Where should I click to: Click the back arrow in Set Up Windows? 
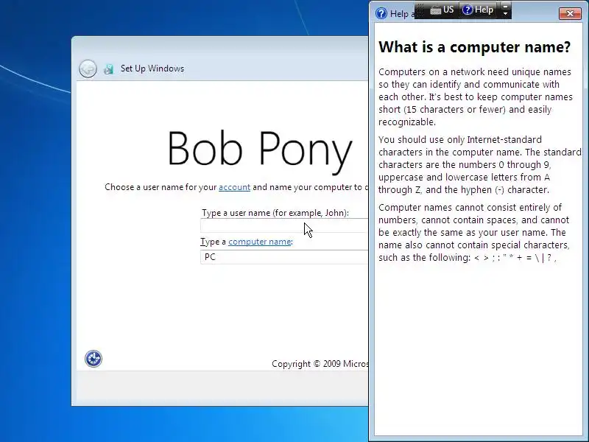click(88, 69)
